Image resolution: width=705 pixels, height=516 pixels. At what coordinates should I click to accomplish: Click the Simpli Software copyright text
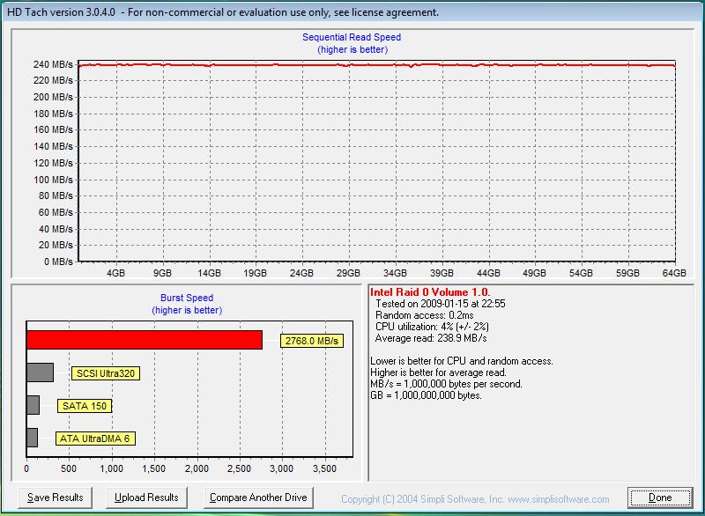475,499
